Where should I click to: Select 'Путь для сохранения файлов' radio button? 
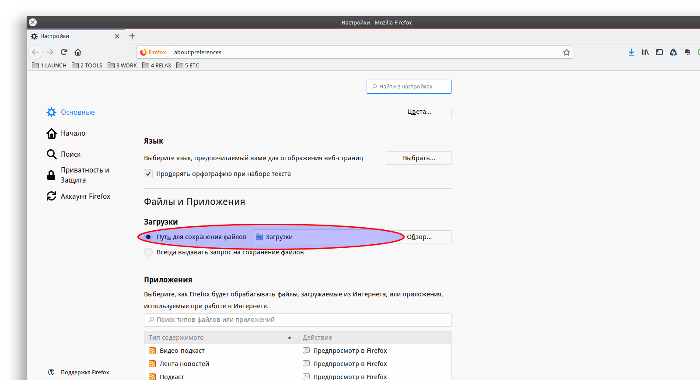(x=148, y=237)
